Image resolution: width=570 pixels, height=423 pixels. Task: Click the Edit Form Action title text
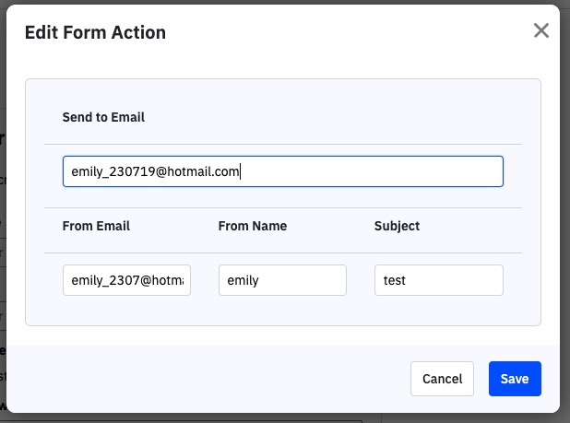(x=95, y=33)
